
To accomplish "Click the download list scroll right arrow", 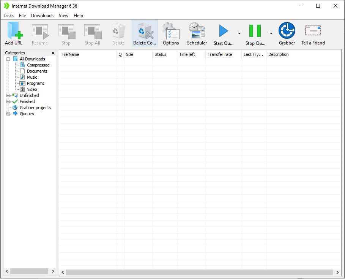I will (337, 273).
